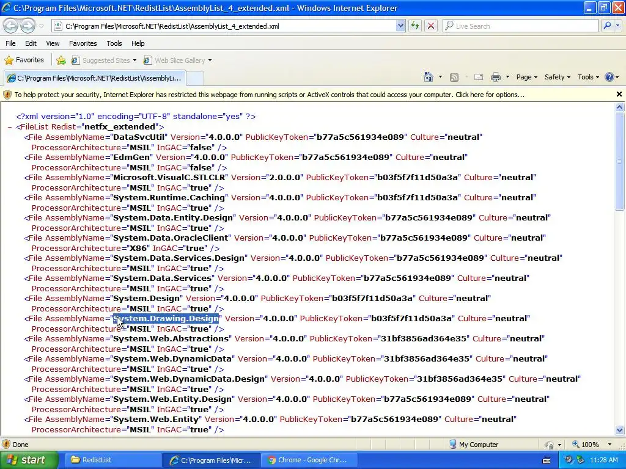626x469 pixels.
Task: Close the security information bar
Action: (619, 95)
